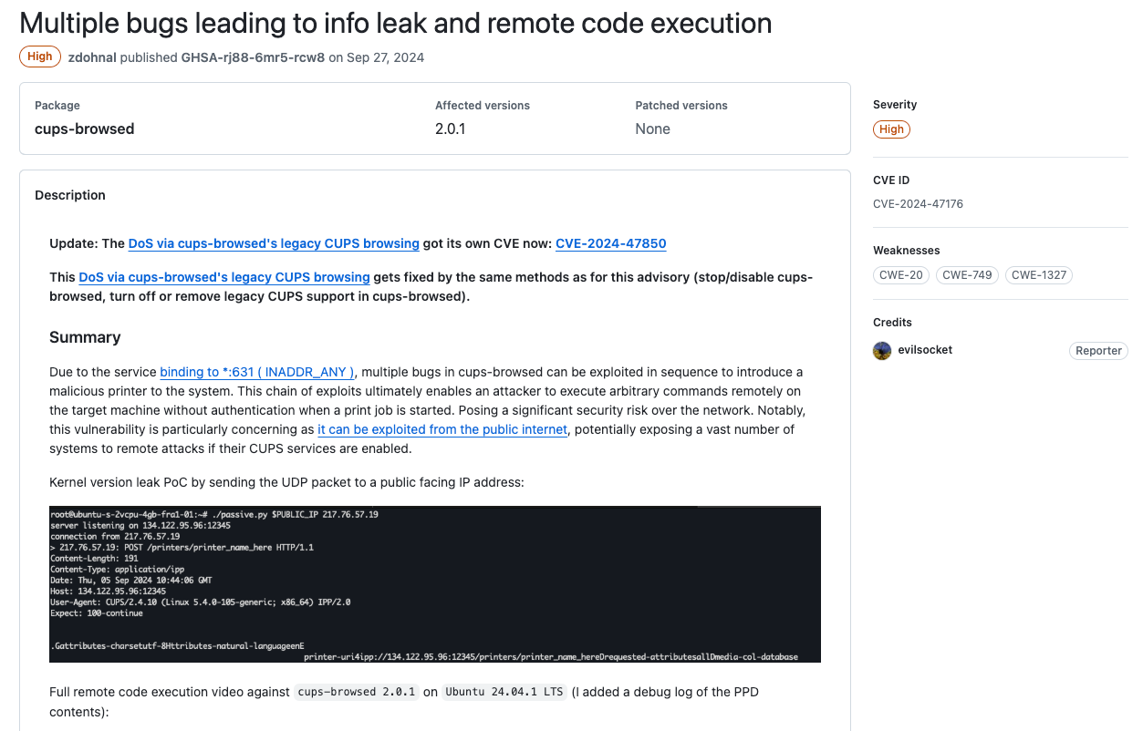Open the kernel version leak terminal screenshot
Image resolution: width=1143 pixels, height=731 pixels.
435,584
